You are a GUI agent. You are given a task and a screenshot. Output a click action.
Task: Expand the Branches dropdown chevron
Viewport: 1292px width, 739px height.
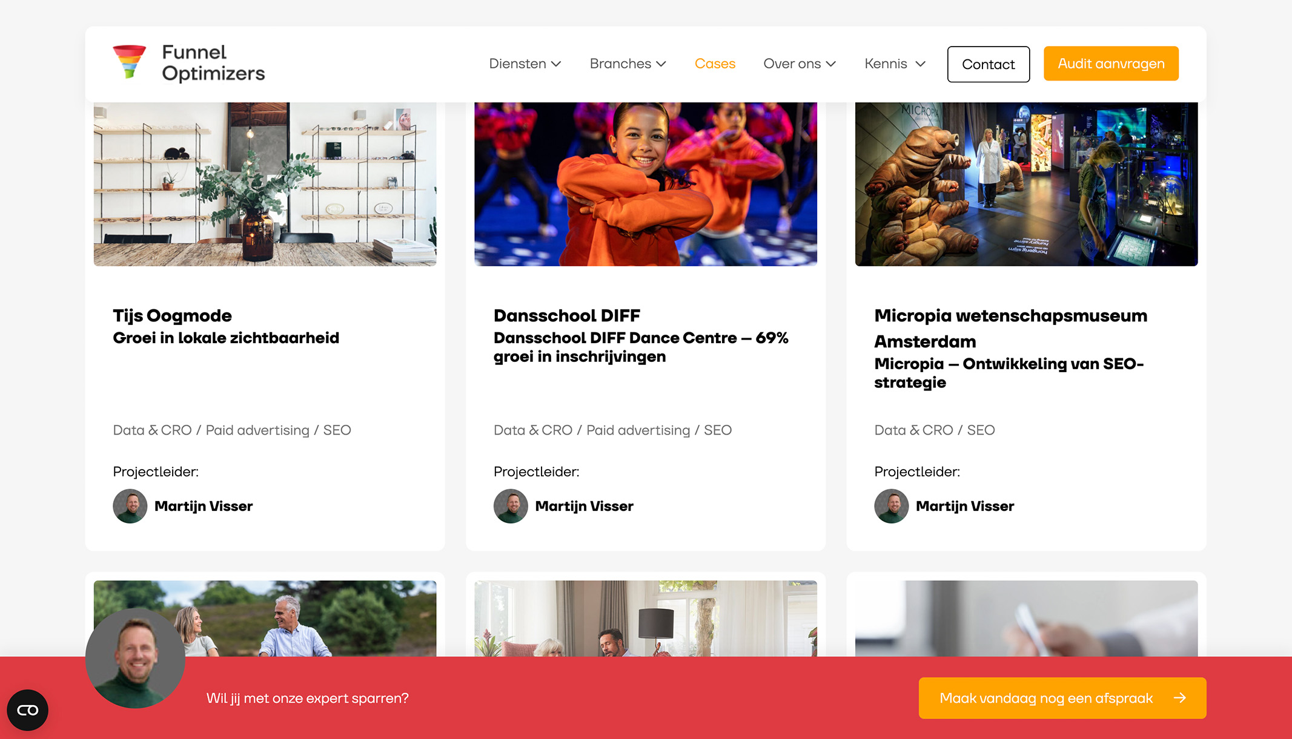click(x=661, y=64)
